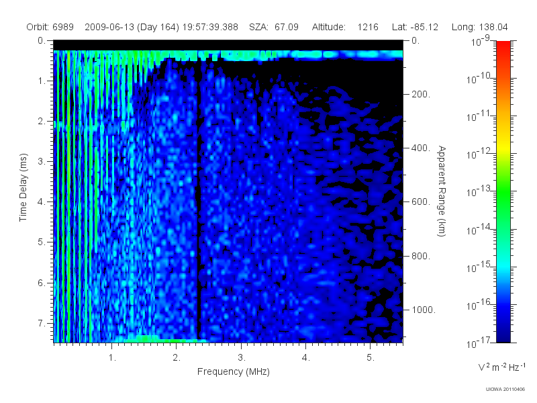The height and width of the screenshot is (403, 537).
Task: Click the 'Time Delay (ms)' axis label
Action: [x=23, y=187]
